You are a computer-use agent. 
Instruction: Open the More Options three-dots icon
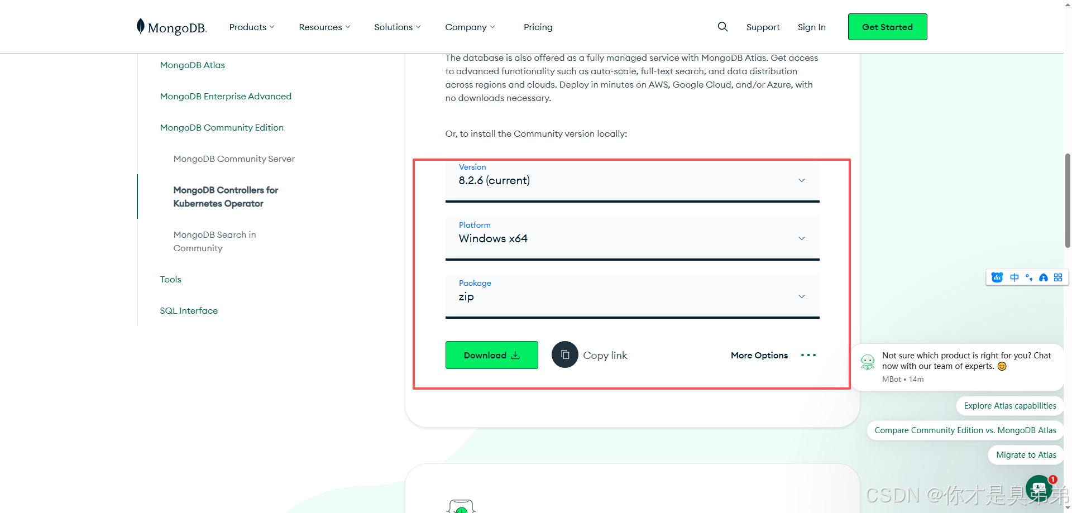(808, 355)
